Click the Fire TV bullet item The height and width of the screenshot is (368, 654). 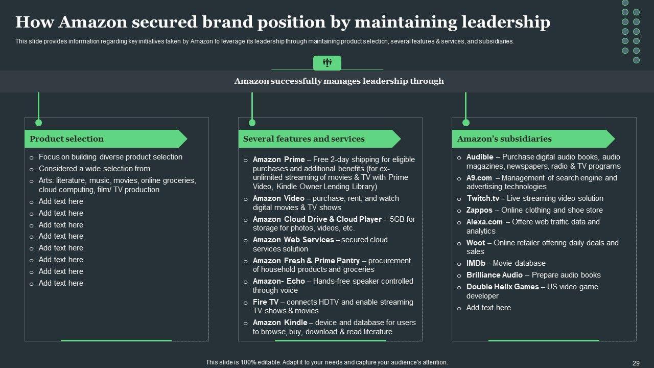coord(332,306)
